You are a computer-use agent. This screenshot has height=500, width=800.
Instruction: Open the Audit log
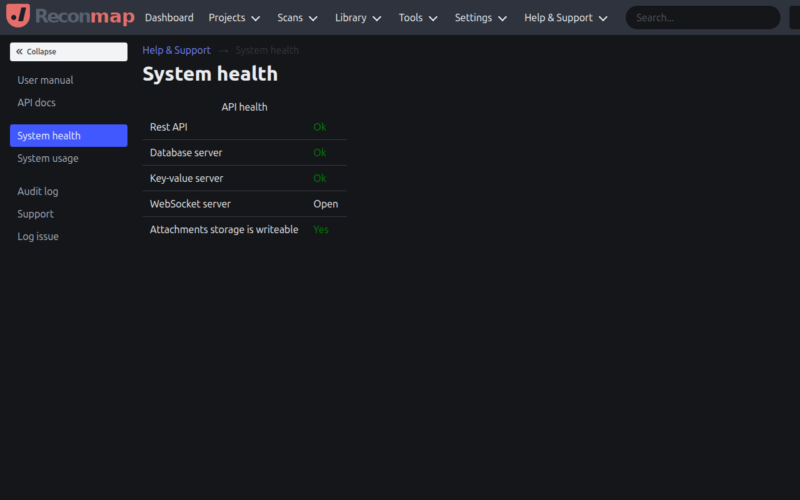click(x=37, y=191)
